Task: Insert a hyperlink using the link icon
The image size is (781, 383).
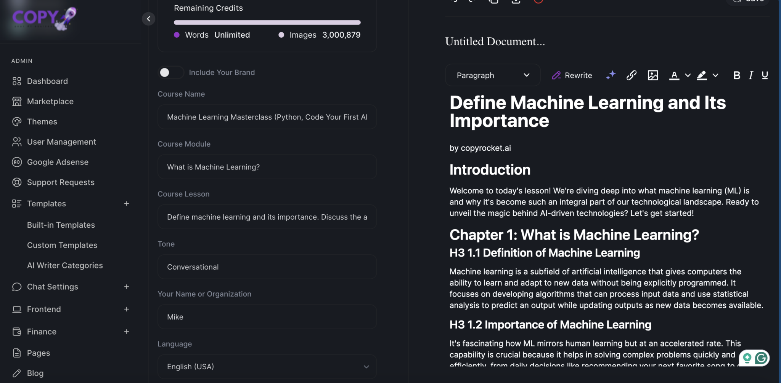Action: coord(631,75)
